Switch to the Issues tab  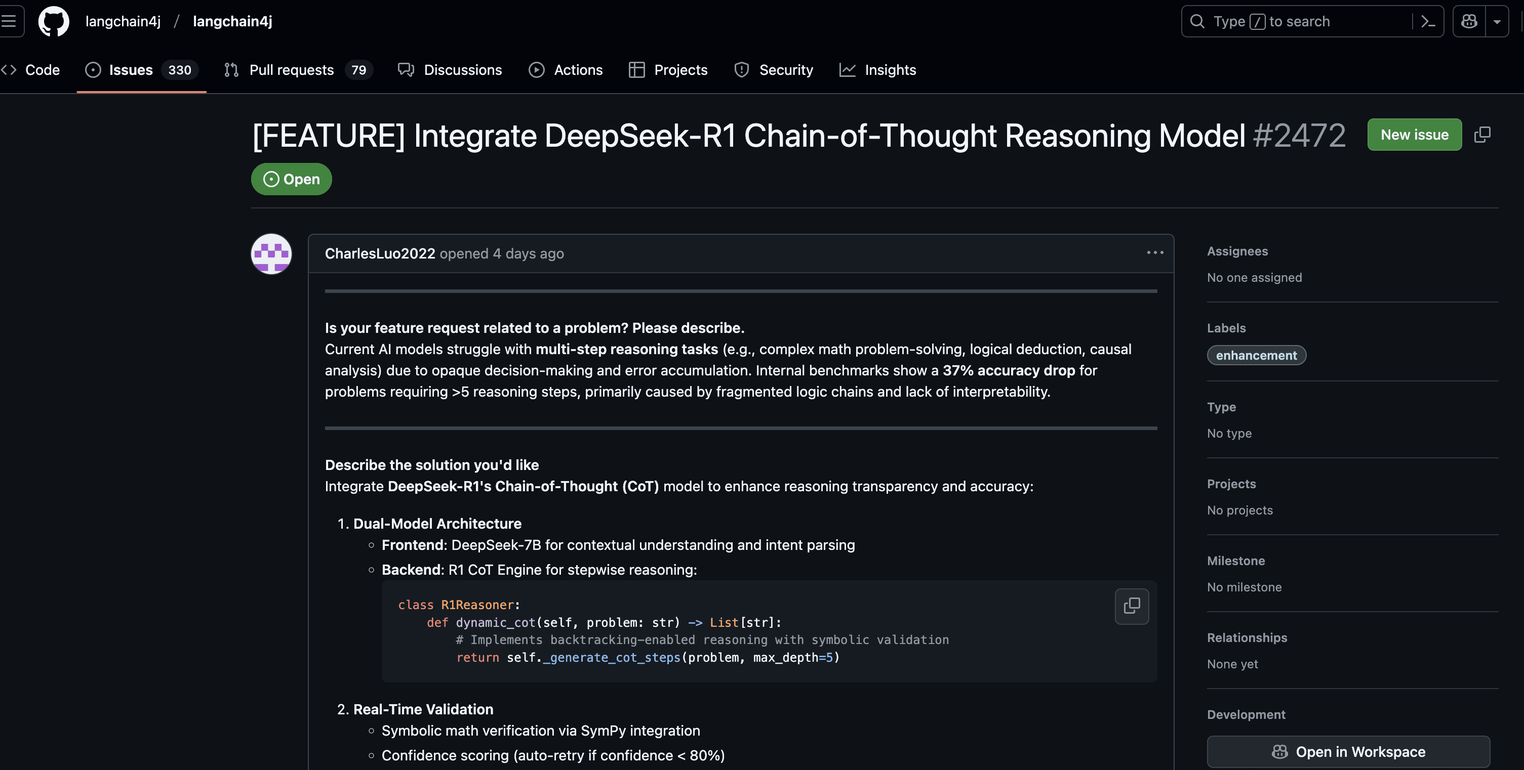[x=141, y=70]
